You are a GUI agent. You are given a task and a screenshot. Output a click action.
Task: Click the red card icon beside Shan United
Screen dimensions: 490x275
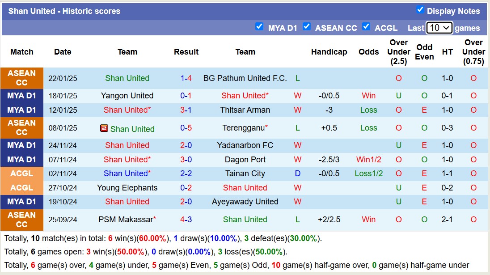(x=104, y=129)
